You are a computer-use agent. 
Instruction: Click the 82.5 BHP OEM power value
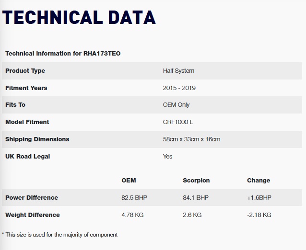(x=134, y=198)
